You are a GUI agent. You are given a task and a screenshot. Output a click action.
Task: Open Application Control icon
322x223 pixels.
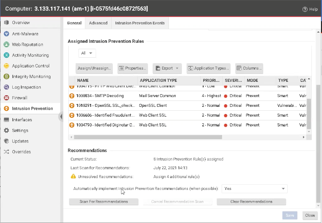[6, 66]
